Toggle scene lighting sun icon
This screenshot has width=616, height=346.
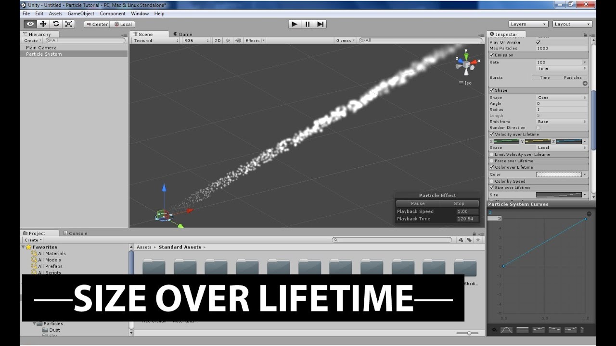point(228,41)
